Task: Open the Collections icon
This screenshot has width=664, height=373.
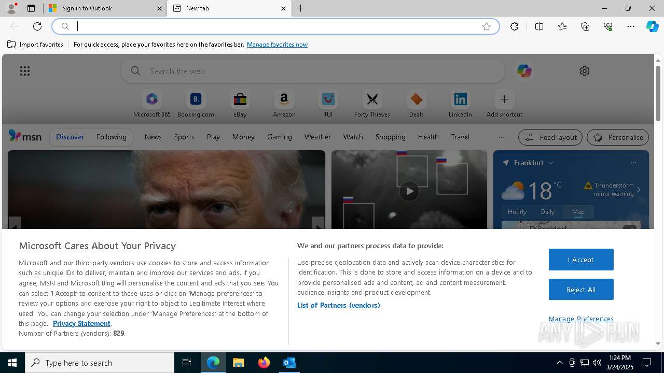Action: (x=585, y=26)
